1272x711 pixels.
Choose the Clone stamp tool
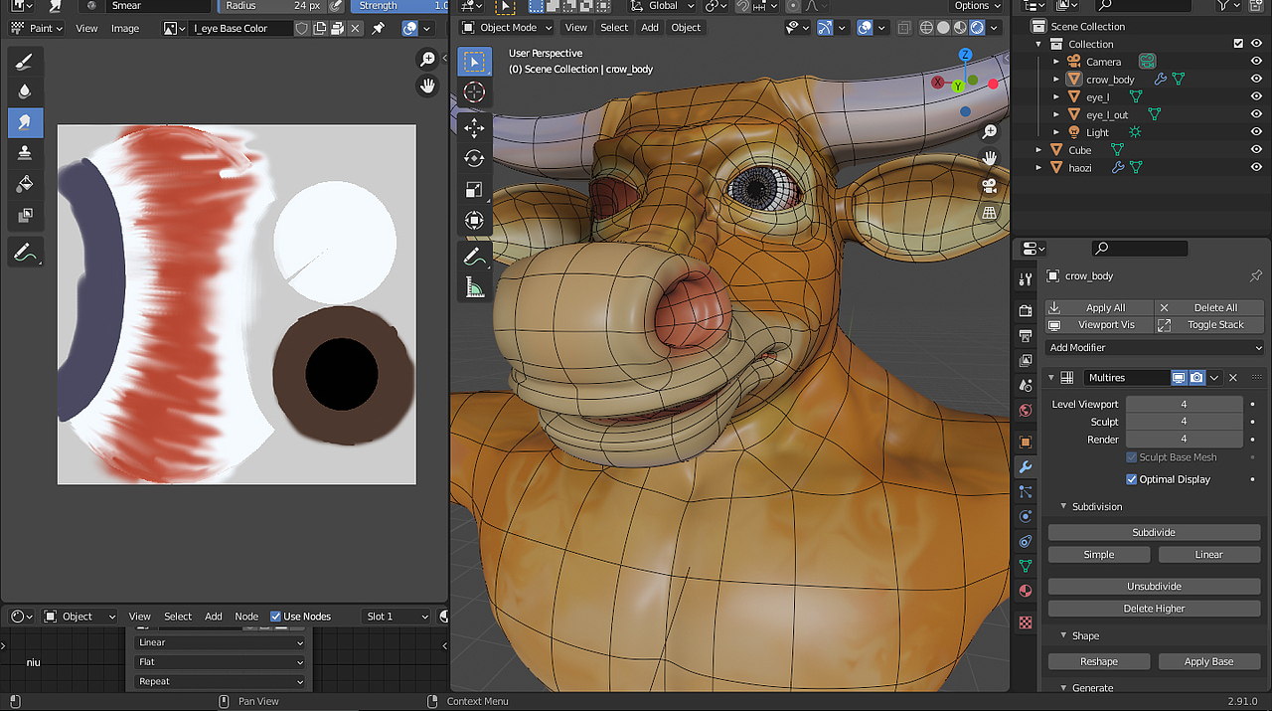pyautogui.click(x=25, y=153)
